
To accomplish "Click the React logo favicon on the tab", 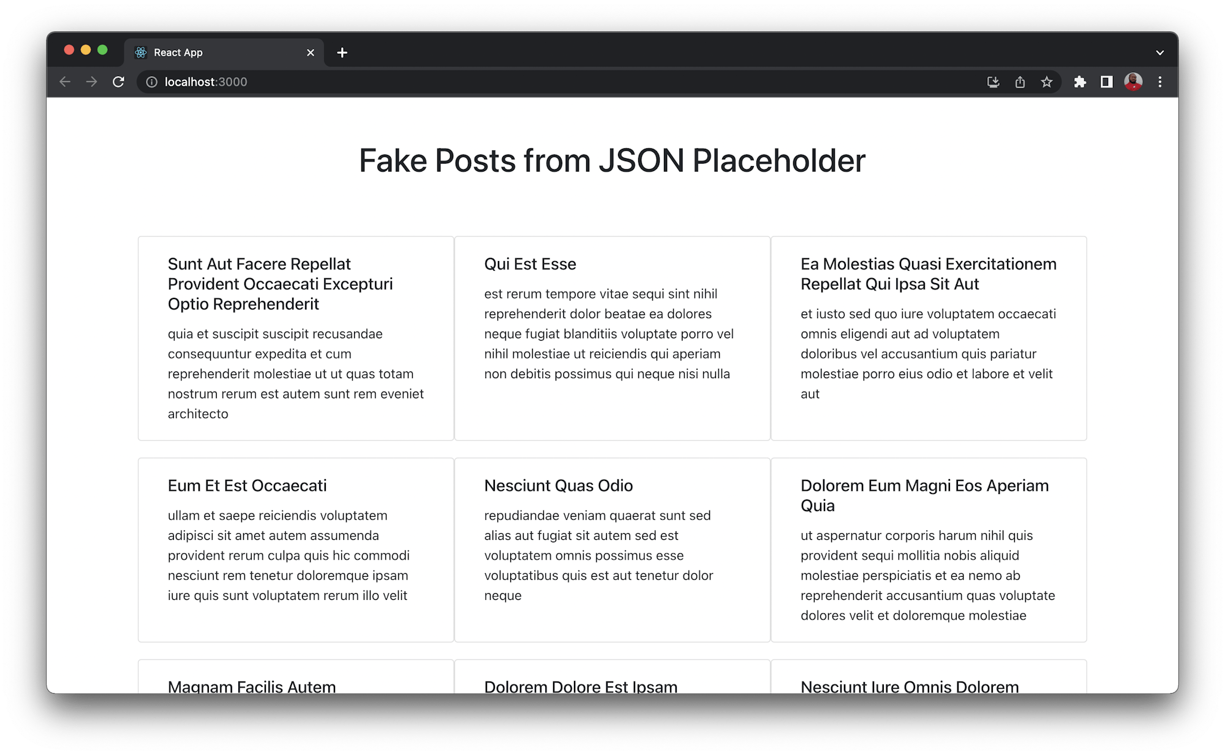I will pos(140,52).
